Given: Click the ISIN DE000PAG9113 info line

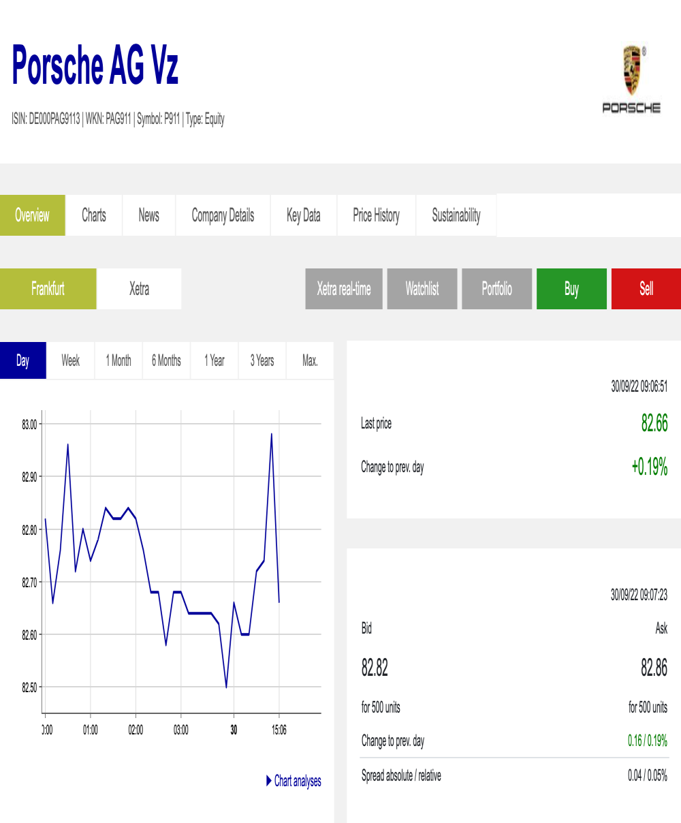Looking at the screenshot, I should click(x=118, y=119).
